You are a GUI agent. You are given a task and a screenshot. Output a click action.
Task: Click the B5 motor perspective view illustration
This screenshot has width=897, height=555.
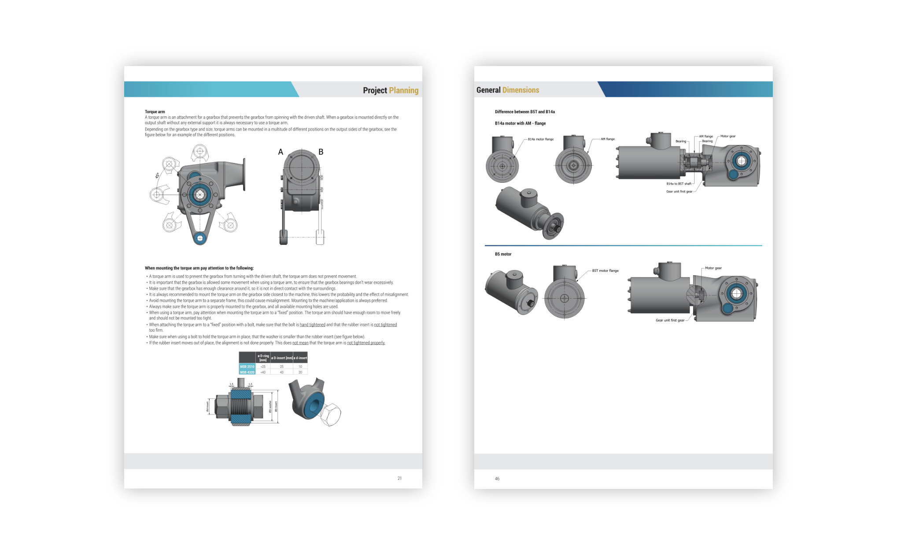(511, 292)
